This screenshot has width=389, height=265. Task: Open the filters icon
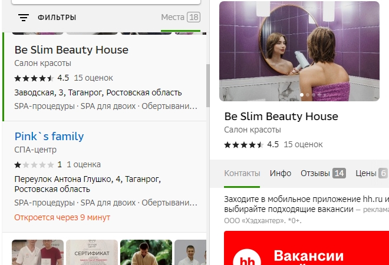[24, 18]
